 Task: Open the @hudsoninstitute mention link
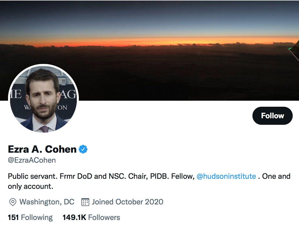[226, 176]
